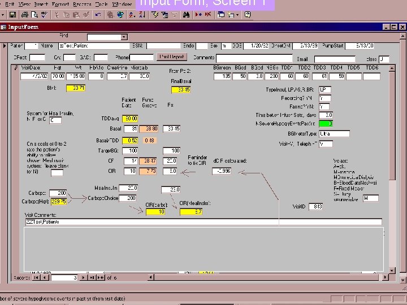Image resolution: width=407 pixels, height=305 pixels.
Task: Click the horizontal scrollbar left arrow
Action: (x=150, y=277)
